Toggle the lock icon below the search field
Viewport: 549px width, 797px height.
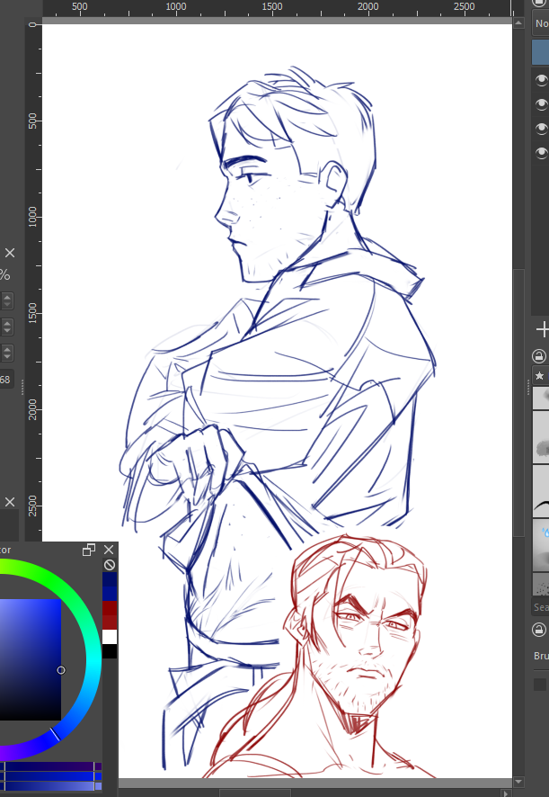(539, 631)
